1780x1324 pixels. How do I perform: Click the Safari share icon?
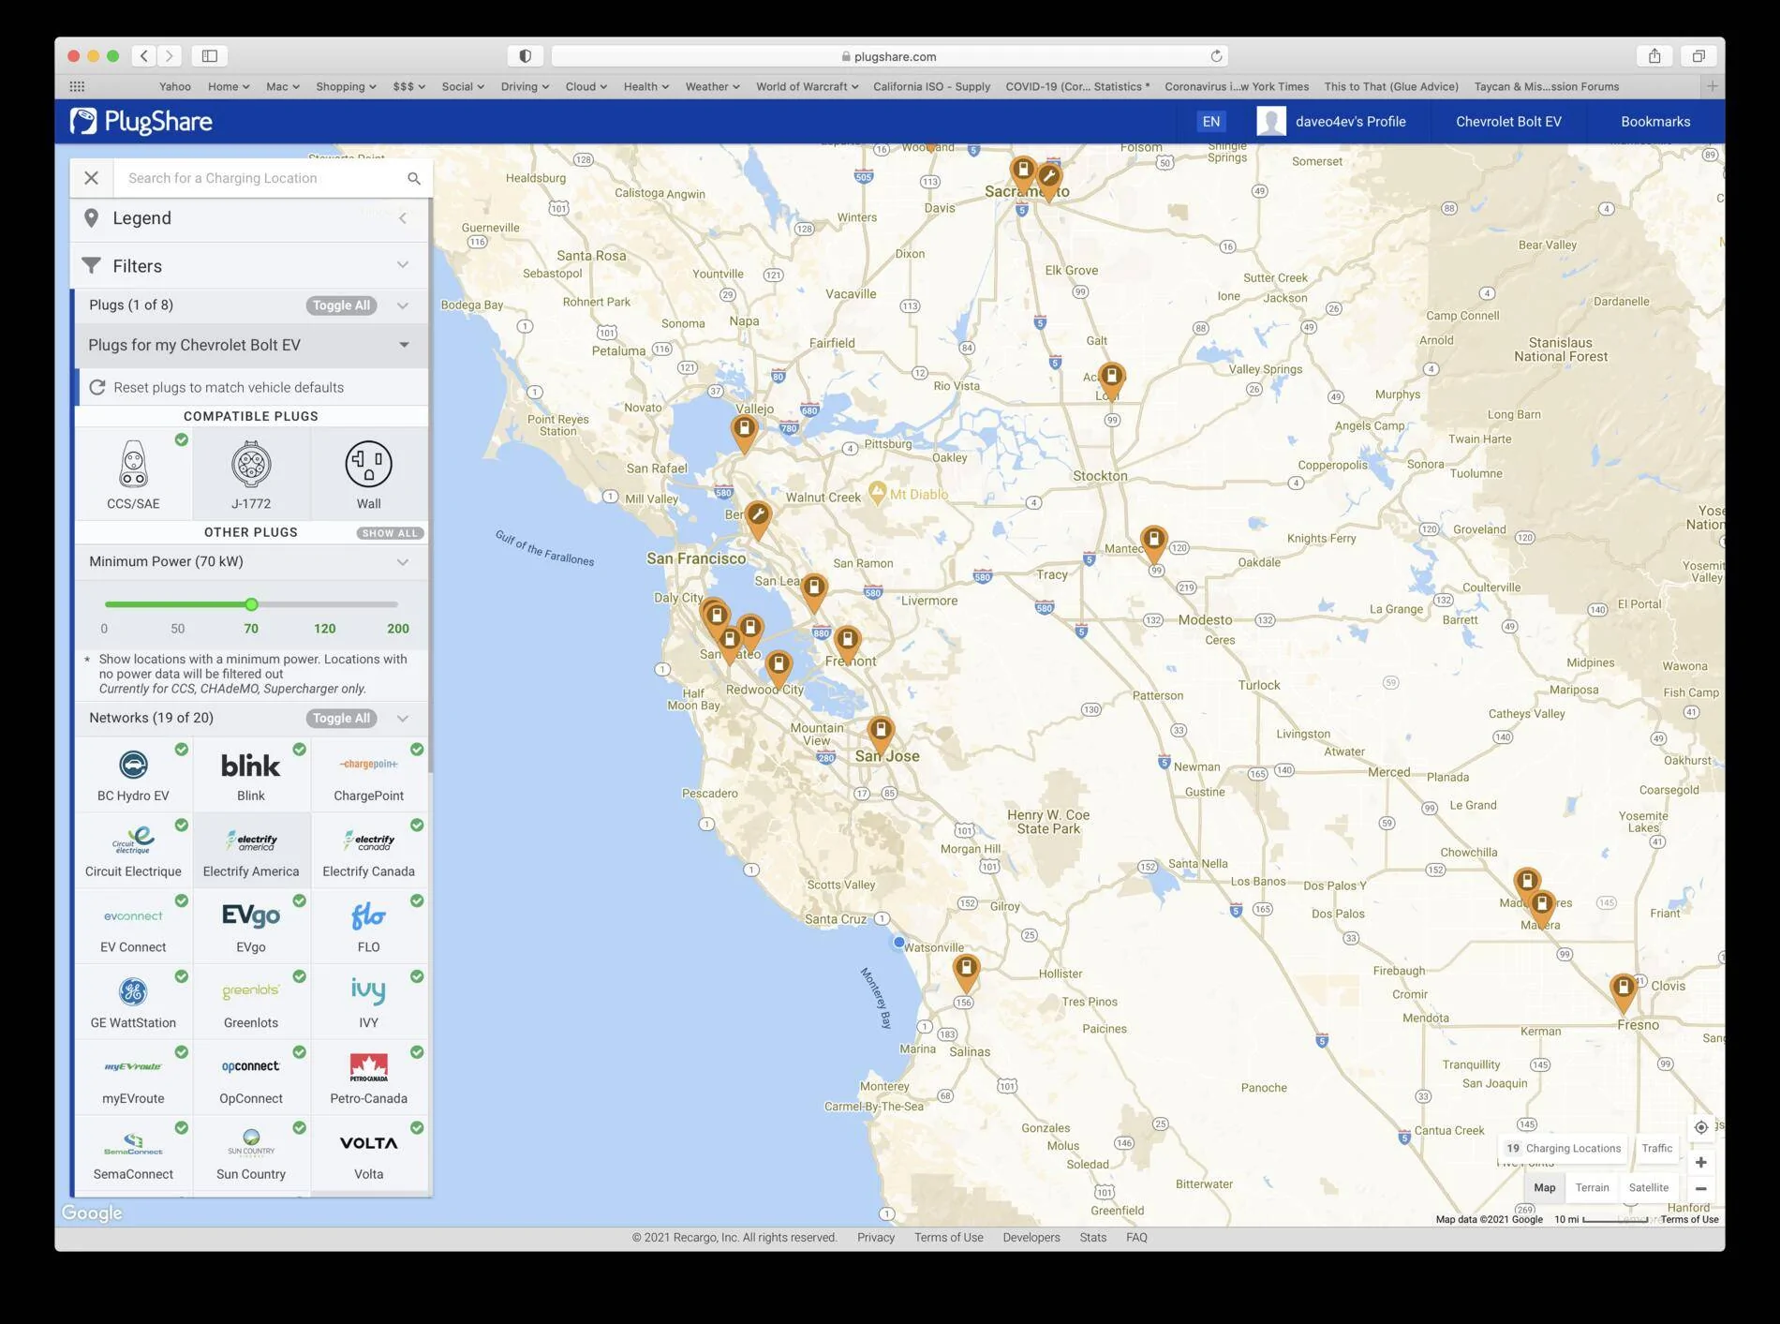click(1654, 56)
